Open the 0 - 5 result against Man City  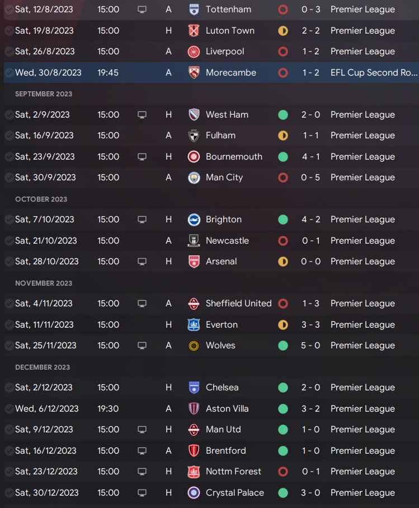coord(311,178)
